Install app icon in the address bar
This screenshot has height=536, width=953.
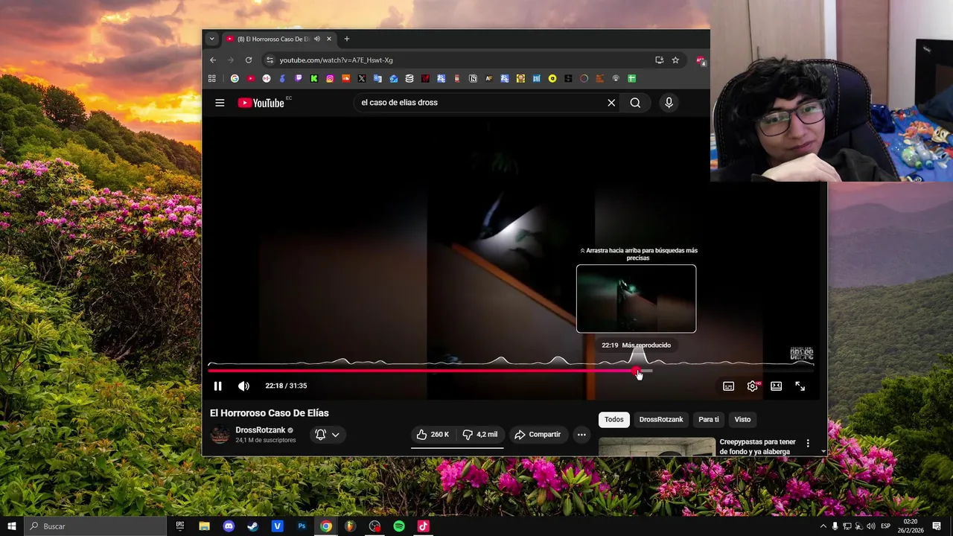pyautogui.click(x=659, y=60)
